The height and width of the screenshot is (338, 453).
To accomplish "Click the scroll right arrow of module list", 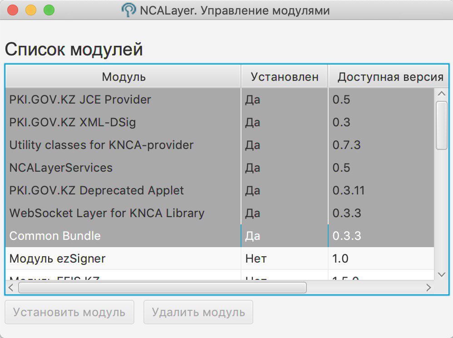I will coord(428,288).
